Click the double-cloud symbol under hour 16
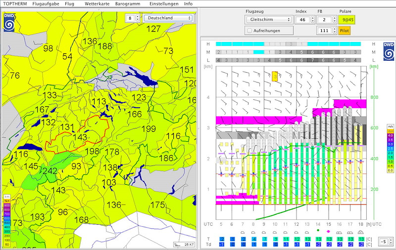The height and width of the screenshot is (250, 396). click(x=339, y=232)
